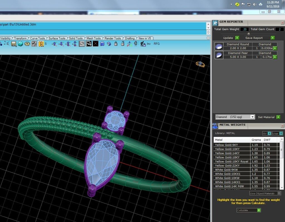Click the system clock showing 11:28 PM
The height and width of the screenshot is (222, 285).
pos(273,2)
